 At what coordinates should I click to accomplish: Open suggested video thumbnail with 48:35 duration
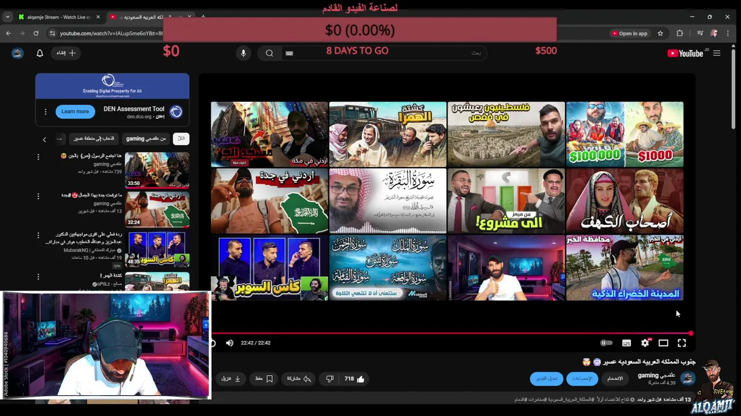(157, 250)
